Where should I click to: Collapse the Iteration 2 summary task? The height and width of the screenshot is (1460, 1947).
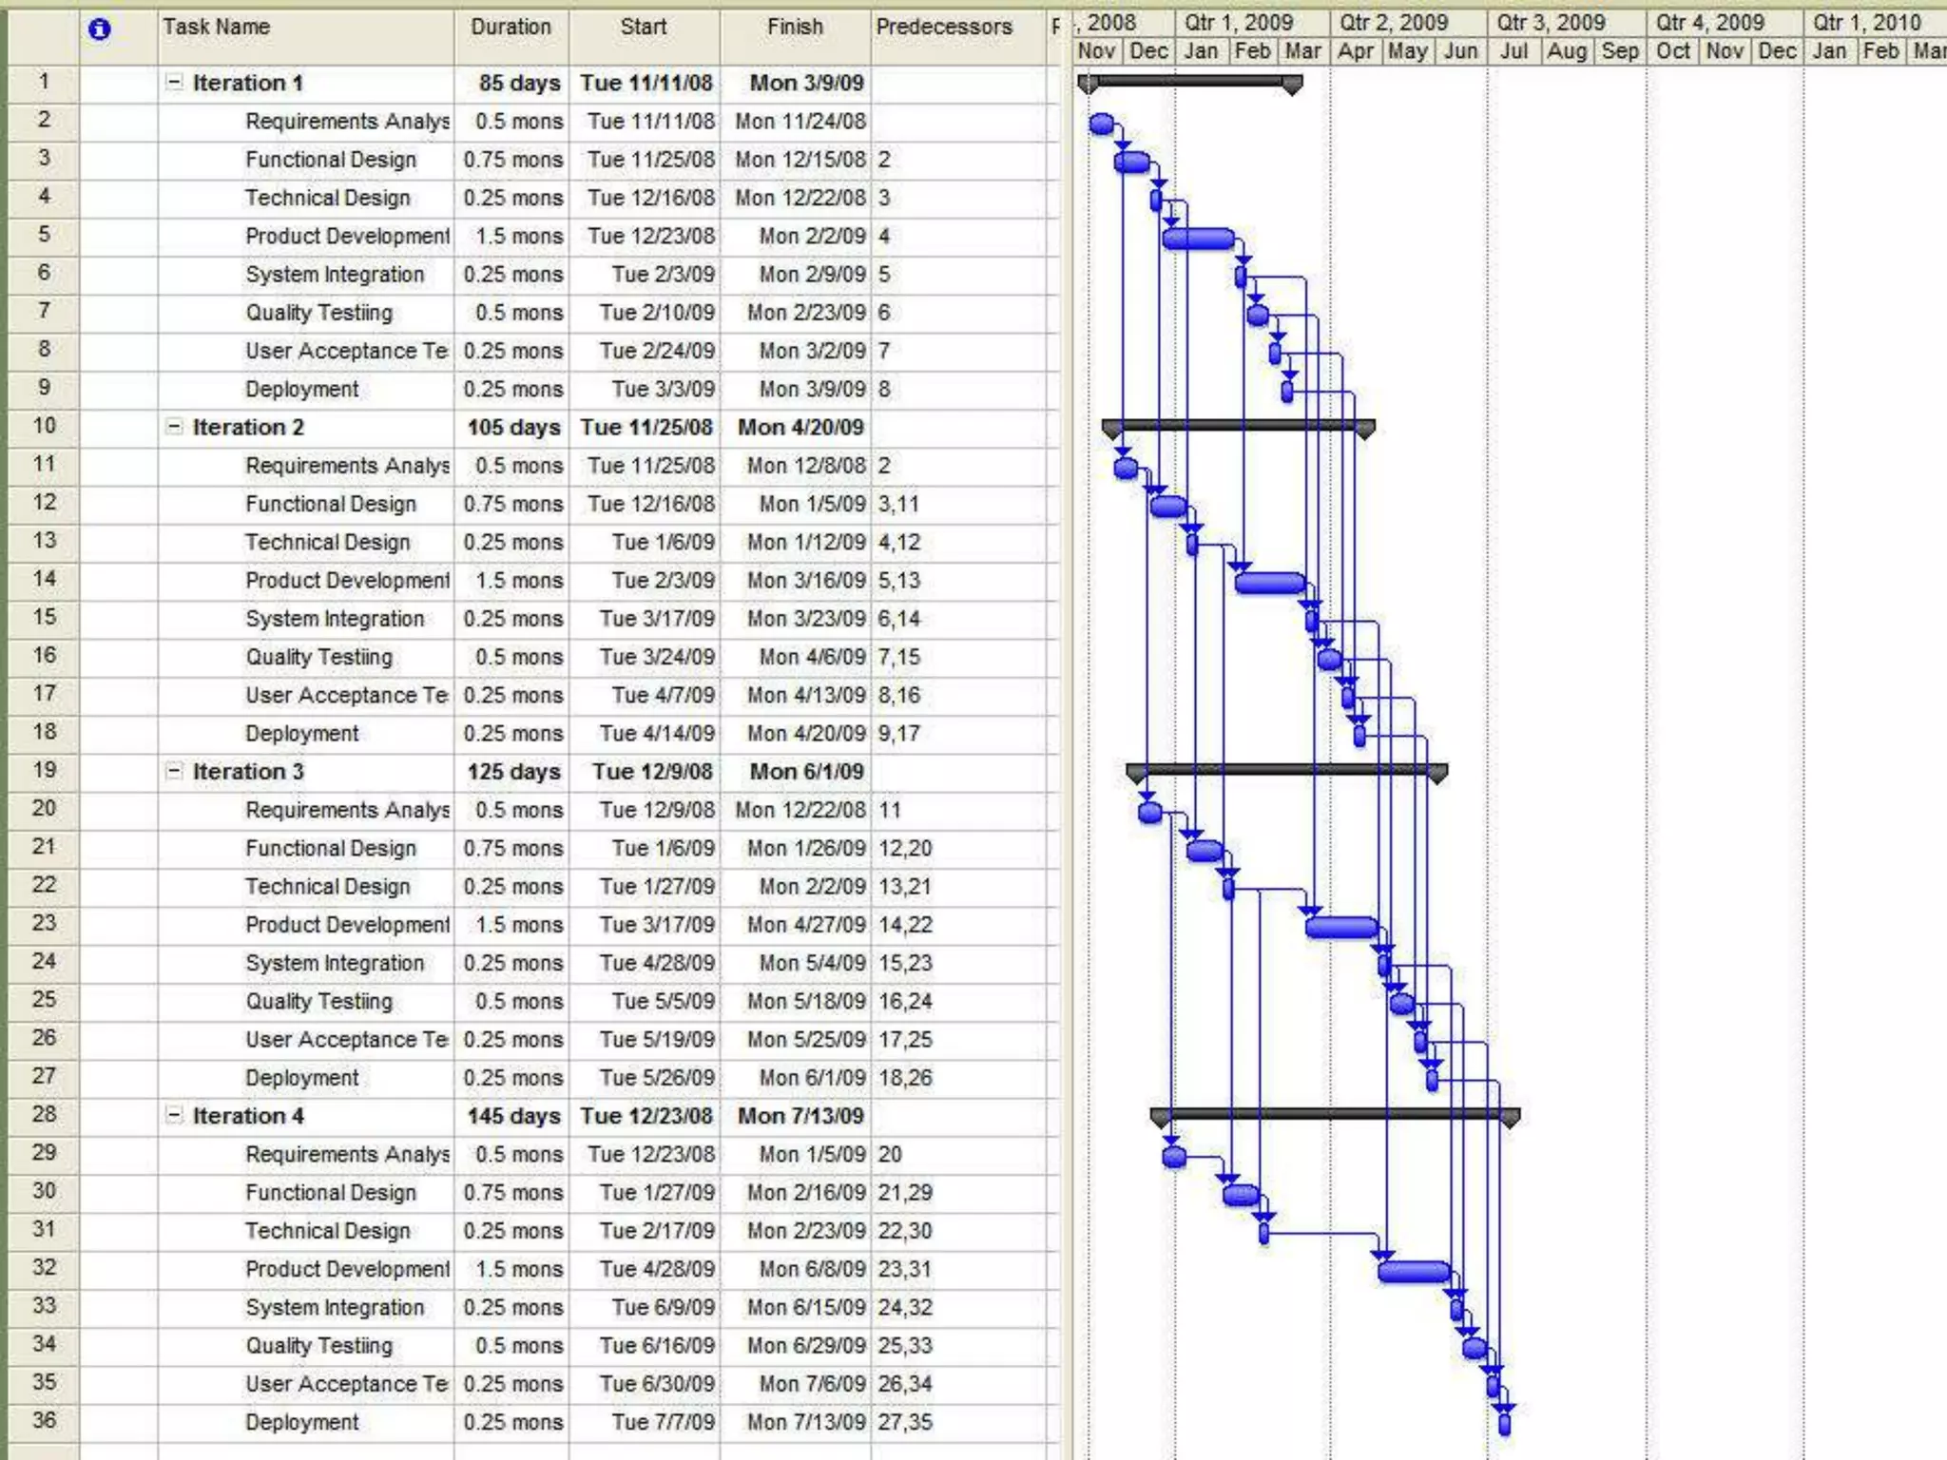174,427
